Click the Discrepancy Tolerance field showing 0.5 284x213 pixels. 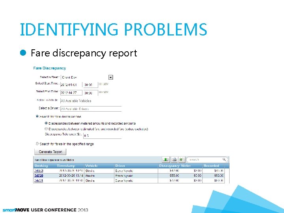tap(102, 136)
